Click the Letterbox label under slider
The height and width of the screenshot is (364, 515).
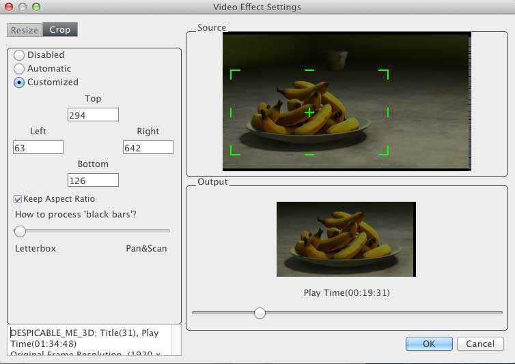click(x=36, y=248)
